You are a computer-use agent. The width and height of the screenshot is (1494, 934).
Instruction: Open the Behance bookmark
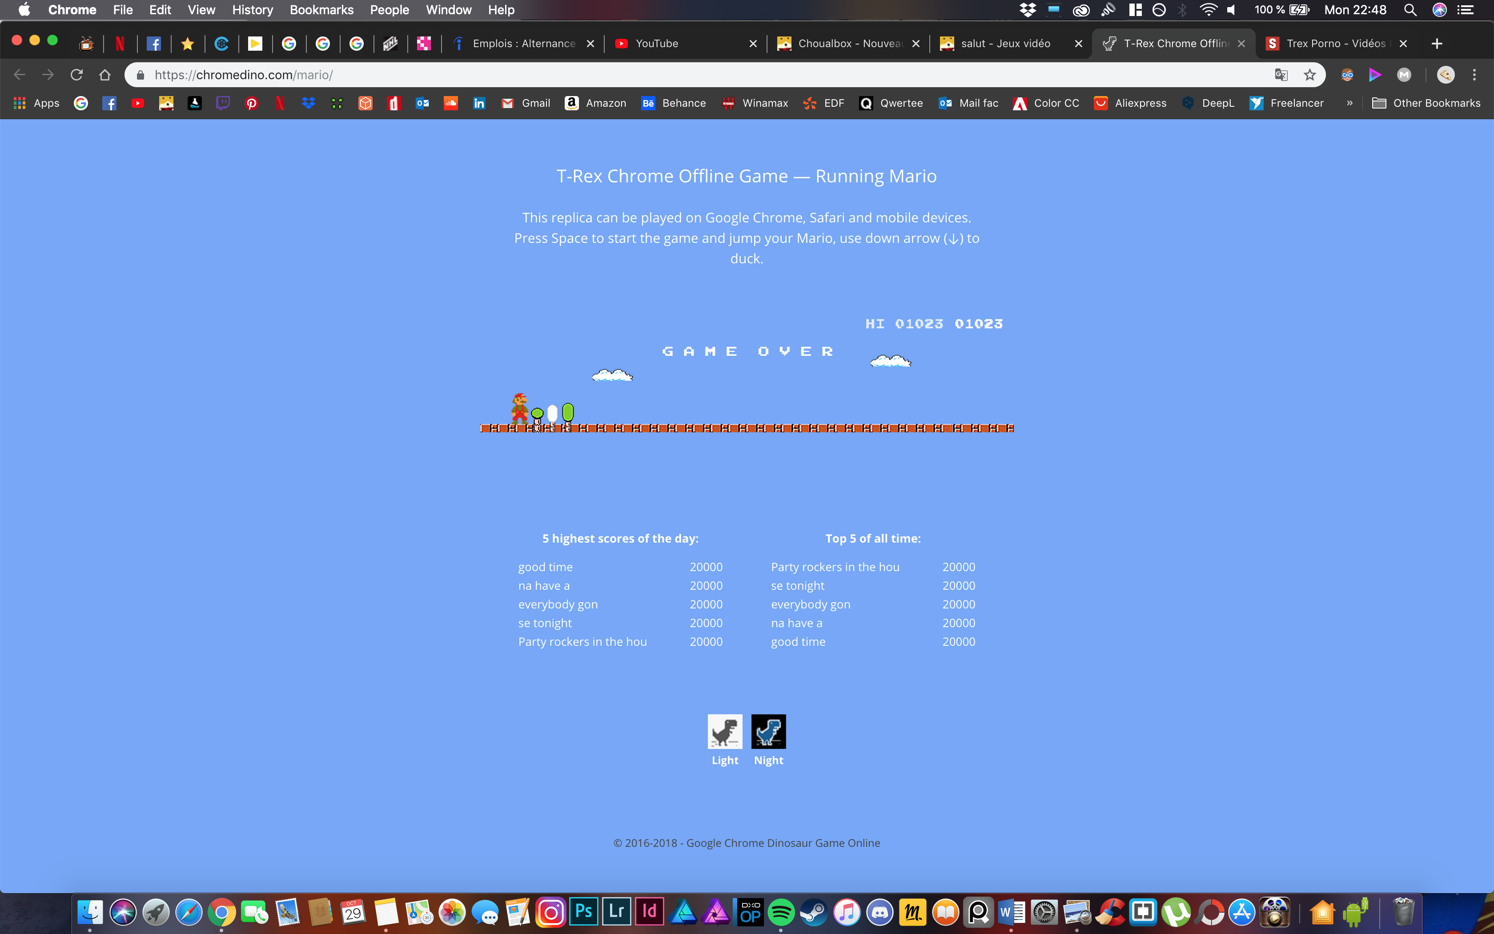coord(674,103)
